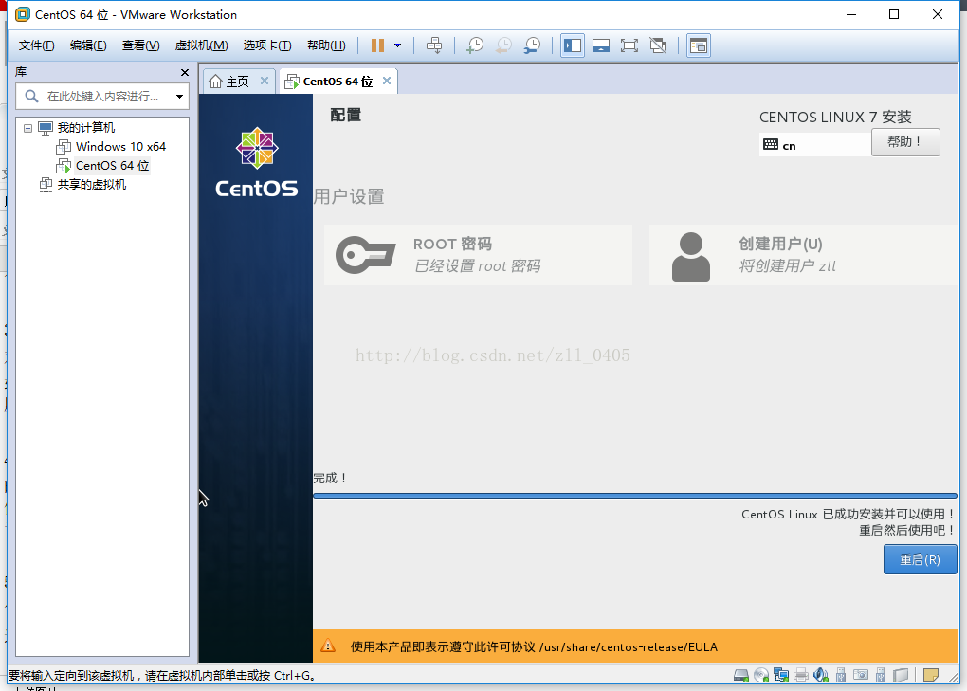Pause the virtual machine with the pause icon
The width and height of the screenshot is (967, 691).
pos(377,45)
